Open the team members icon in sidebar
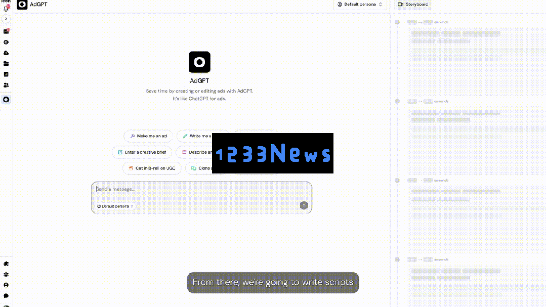Screen dimensions: 546x307 tap(6, 85)
